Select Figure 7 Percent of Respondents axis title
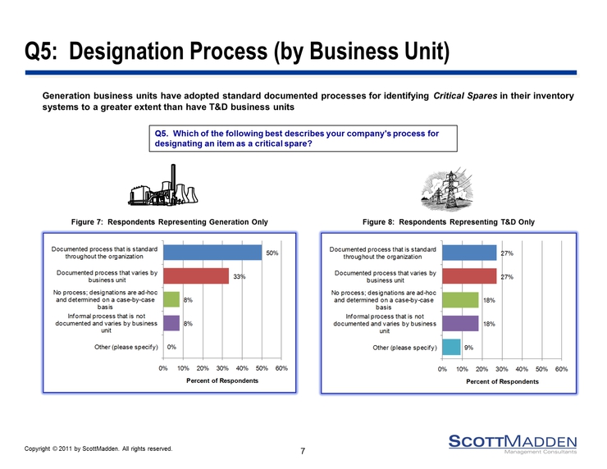 (x=221, y=381)
